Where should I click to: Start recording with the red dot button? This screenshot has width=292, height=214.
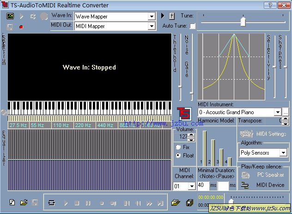(21, 27)
